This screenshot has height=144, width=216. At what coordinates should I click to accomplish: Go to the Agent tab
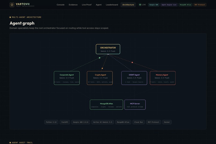(x=99, y=5)
